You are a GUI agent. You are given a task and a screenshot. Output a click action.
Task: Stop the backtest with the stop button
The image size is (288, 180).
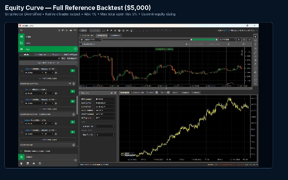click(244, 39)
